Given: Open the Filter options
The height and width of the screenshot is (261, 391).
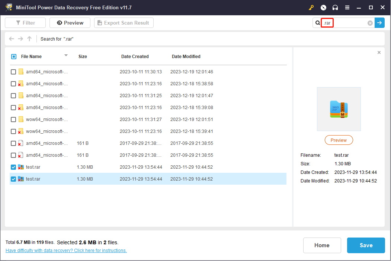Looking at the screenshot, I should 25,23.
